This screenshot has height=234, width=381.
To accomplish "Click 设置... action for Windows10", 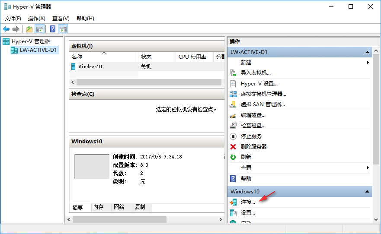I will point(248,213).
